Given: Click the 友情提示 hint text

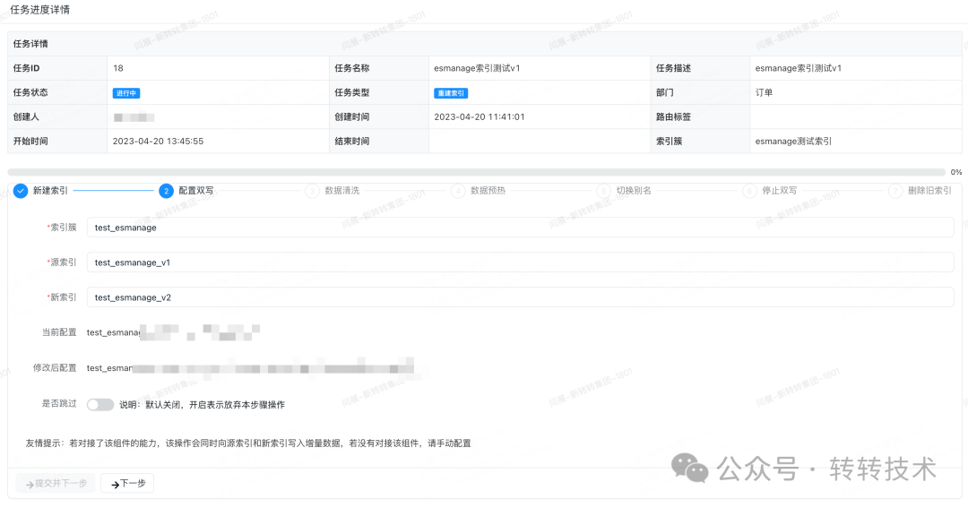Looking at the screenshot, I should click(248, 443).
